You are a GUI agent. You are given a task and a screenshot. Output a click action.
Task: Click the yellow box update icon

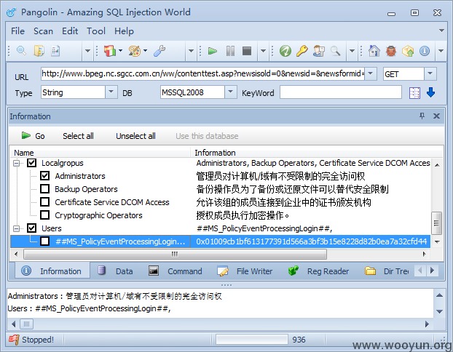[x=408, y=51]
